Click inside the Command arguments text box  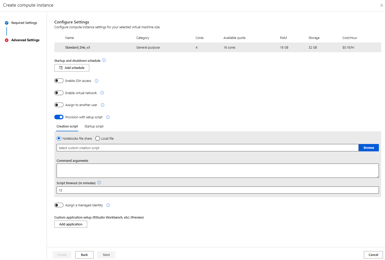click(x=217, y=171)
